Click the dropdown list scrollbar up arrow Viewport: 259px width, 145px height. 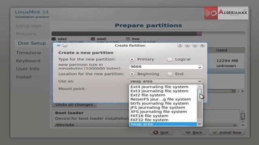click(200, 87)
